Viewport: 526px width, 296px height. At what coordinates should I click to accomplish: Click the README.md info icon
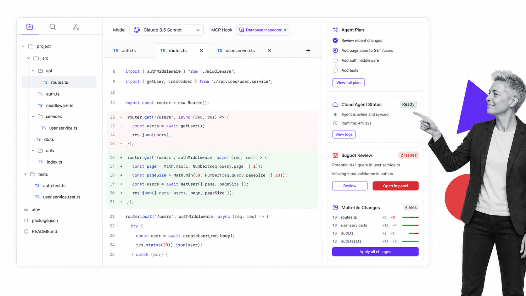pyautogui.click(x=26, y=232)
